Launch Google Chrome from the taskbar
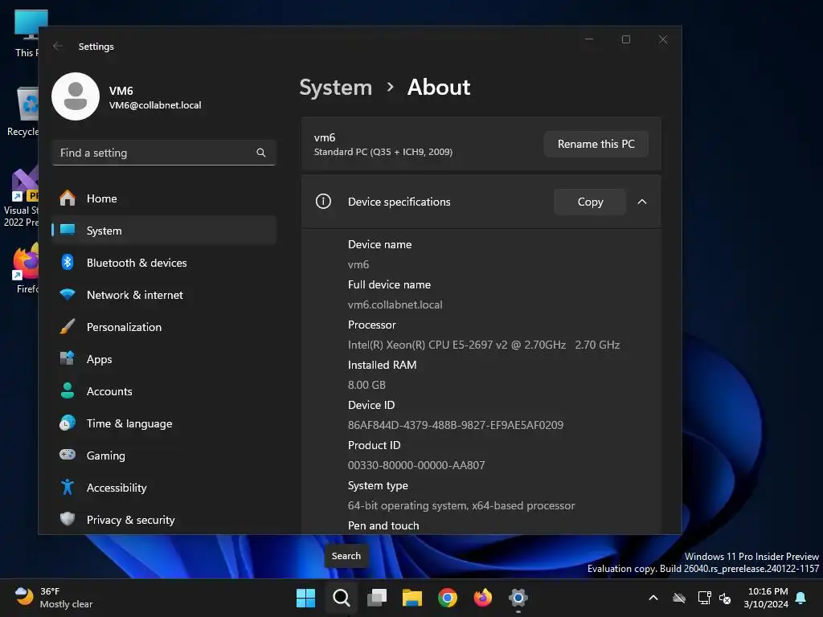This screenshot has width=823, height=617. tap(447, 598)
